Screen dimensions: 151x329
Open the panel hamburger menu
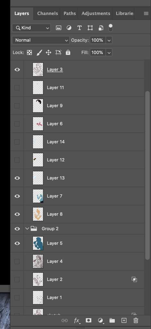[146, 13]
